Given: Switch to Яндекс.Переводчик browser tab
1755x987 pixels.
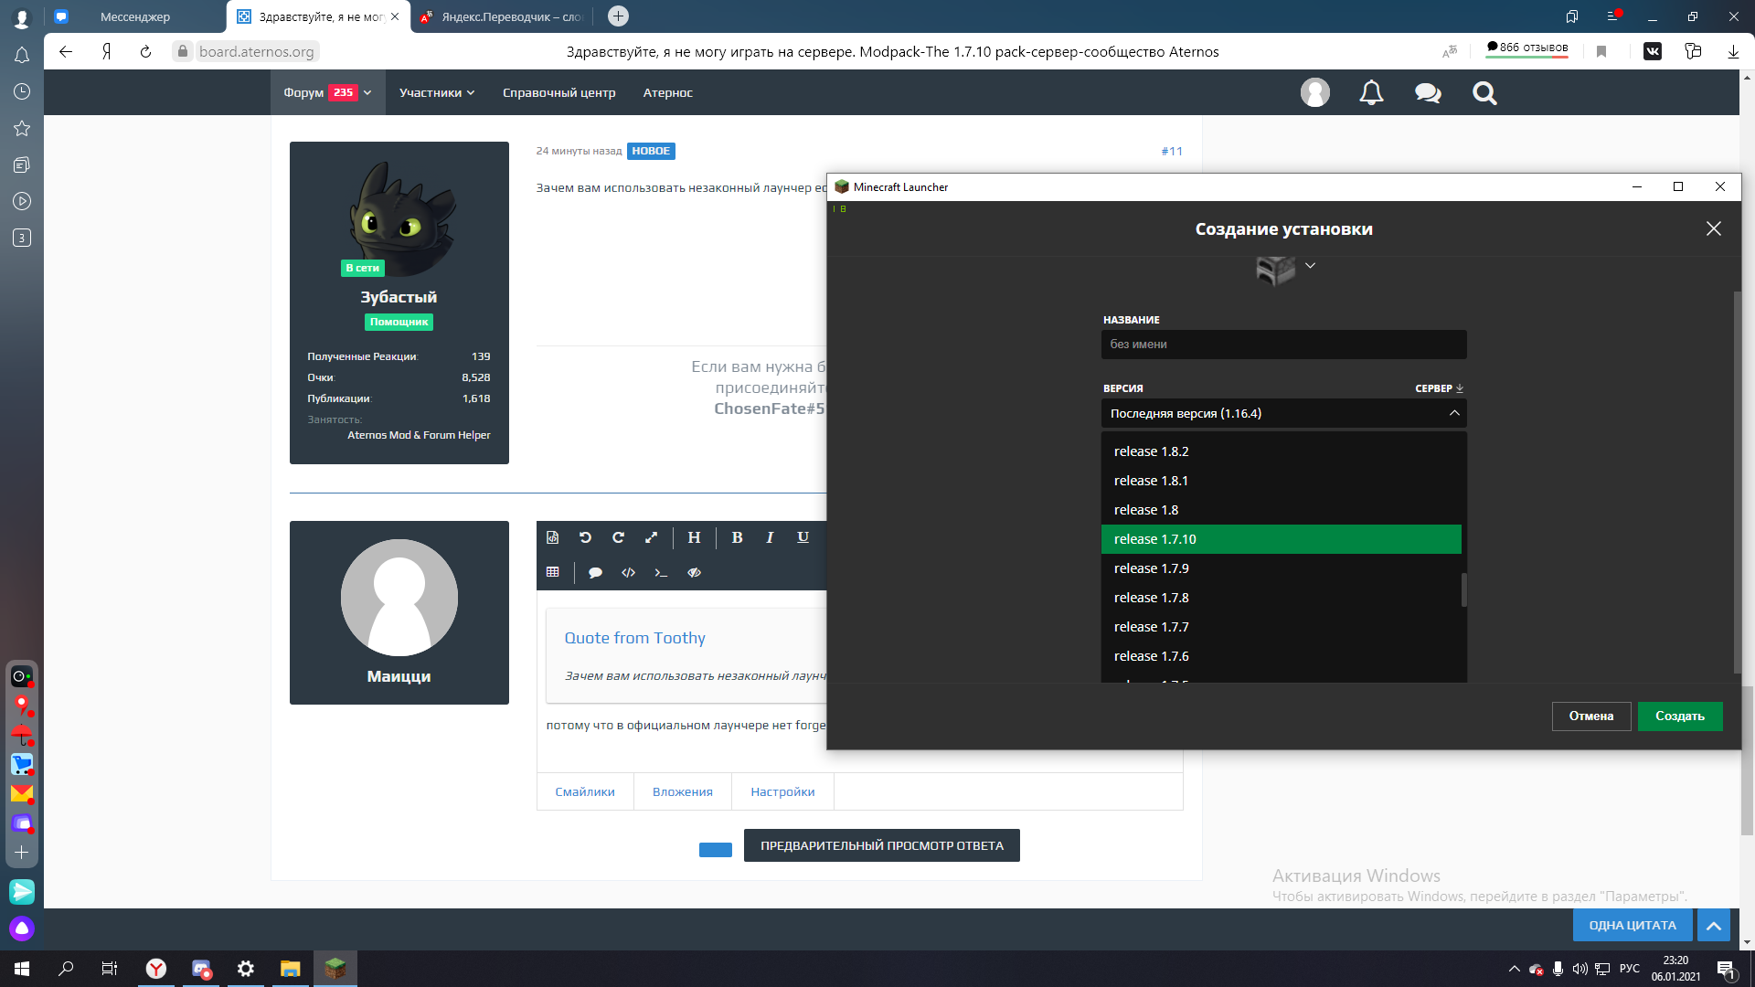Looking at the screenshot, I should pyautogui.click(x=503, y=16).
